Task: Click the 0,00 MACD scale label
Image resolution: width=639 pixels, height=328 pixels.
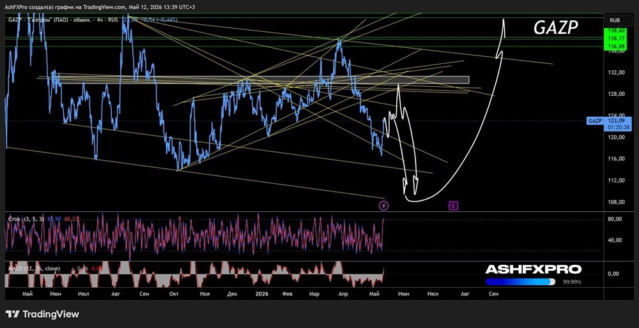Action: click(x=614, y=274)
